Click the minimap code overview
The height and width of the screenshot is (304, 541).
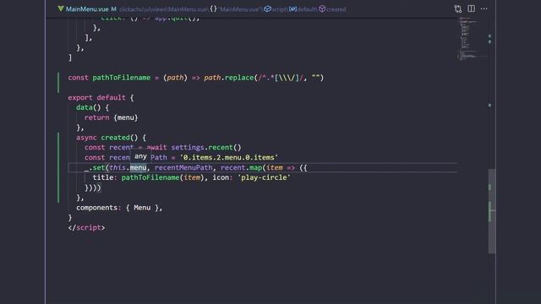tap(469, 38)
